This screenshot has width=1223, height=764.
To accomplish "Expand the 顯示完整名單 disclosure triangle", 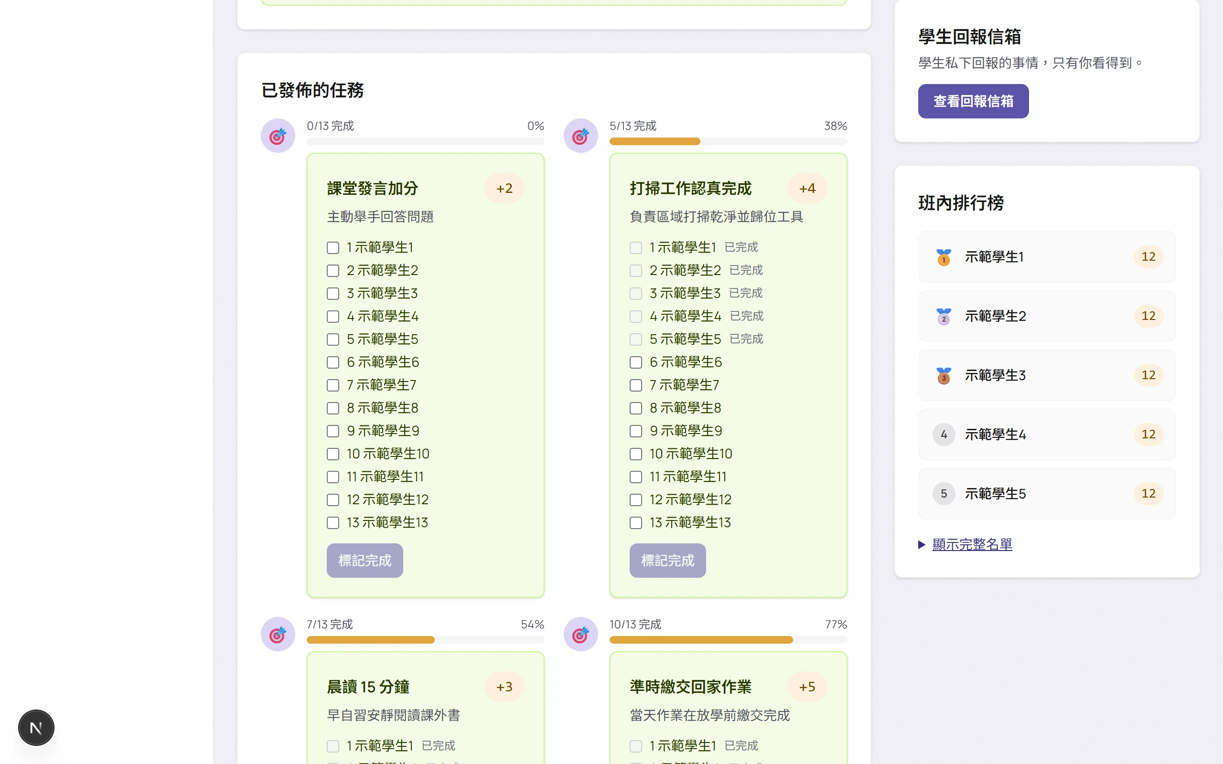I will [x=922, y=545].
